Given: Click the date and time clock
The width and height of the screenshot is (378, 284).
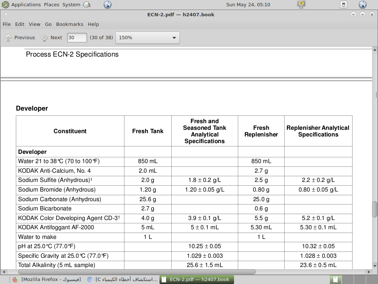Looking at the screenshot, I should point(248,4).
